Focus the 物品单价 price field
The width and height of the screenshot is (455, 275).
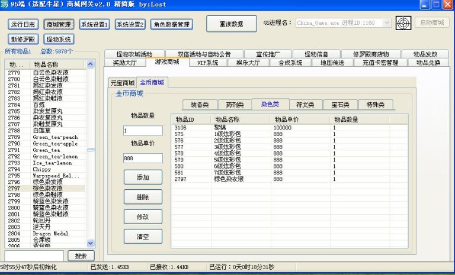pyautogui.click(x=143, y=158)
